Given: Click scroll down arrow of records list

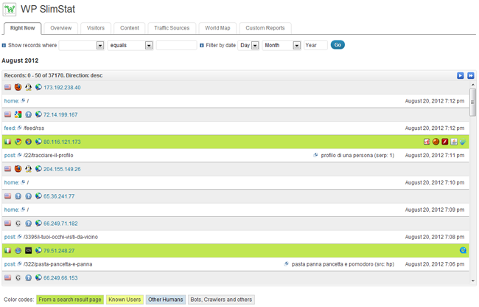Looking at the screenshot, I should coord(473,280).
